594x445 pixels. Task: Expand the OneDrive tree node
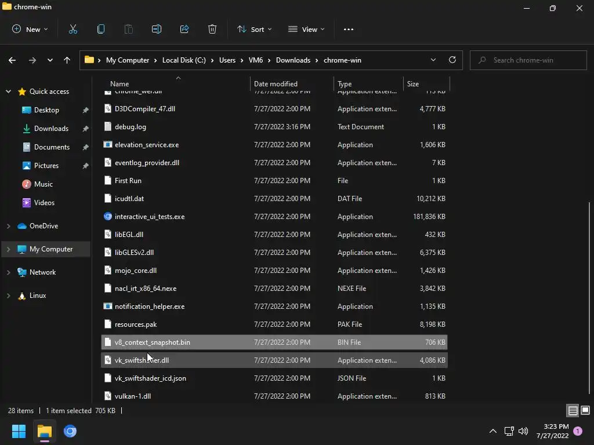point(8,226)
